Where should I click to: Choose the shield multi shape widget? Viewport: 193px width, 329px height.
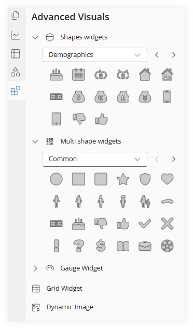pos(145,179)
